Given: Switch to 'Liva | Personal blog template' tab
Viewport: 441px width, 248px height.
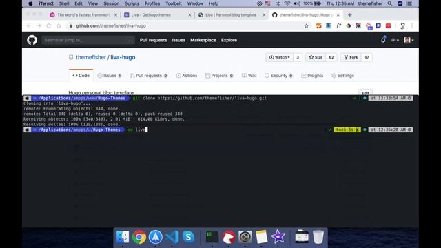Looking at the screenshot, I should [232, 15].
